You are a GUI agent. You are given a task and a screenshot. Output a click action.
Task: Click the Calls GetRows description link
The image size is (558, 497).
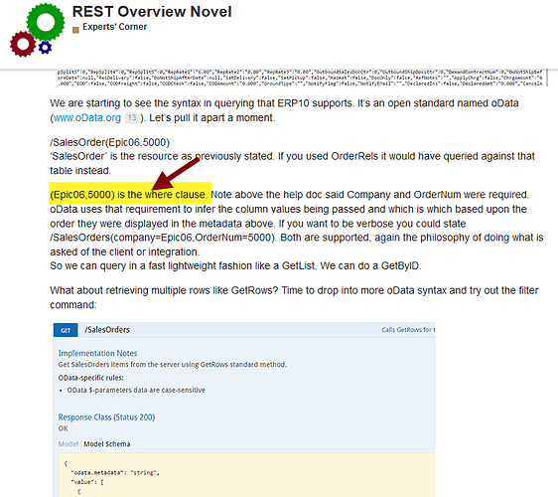coord(408,330)
